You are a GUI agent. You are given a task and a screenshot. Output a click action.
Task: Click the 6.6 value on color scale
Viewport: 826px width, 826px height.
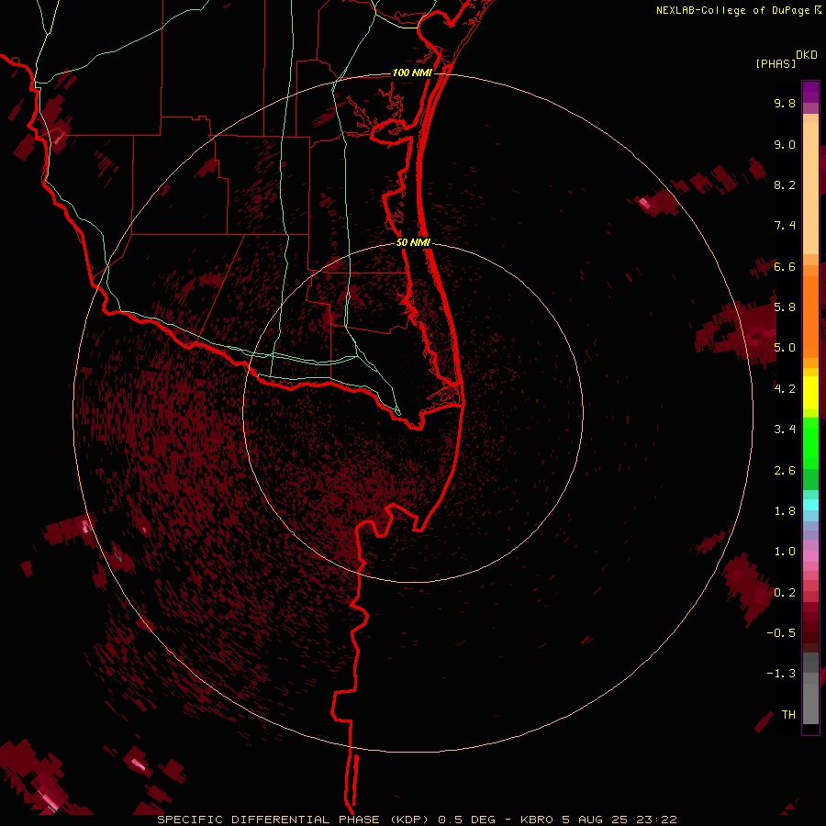tap(785, 266)
